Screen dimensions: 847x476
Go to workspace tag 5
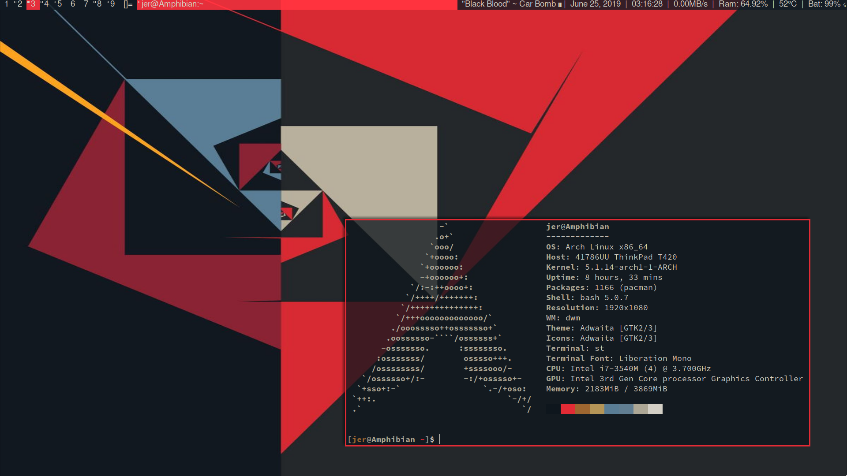(59, 4)
